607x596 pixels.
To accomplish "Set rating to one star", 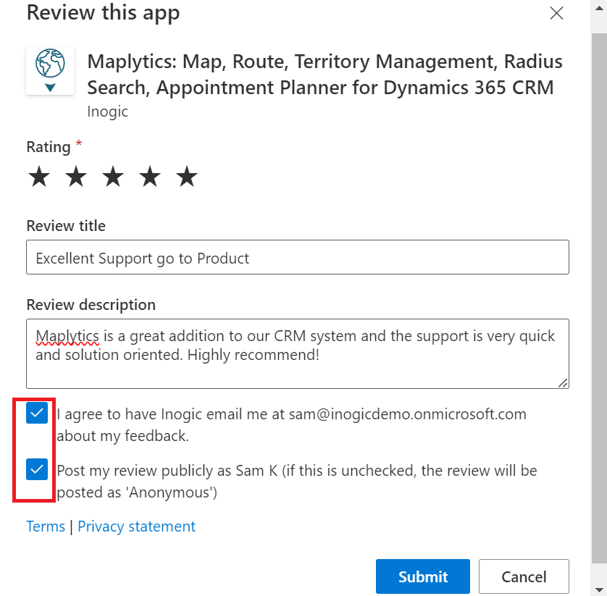I will [x=38, y=177].
